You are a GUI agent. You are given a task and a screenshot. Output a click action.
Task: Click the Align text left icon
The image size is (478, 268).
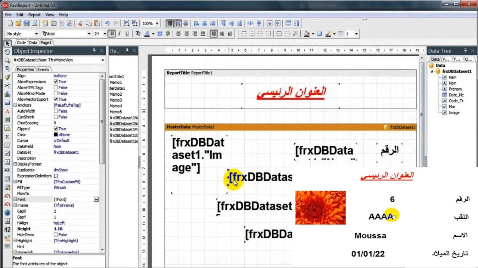pos(179,34)
